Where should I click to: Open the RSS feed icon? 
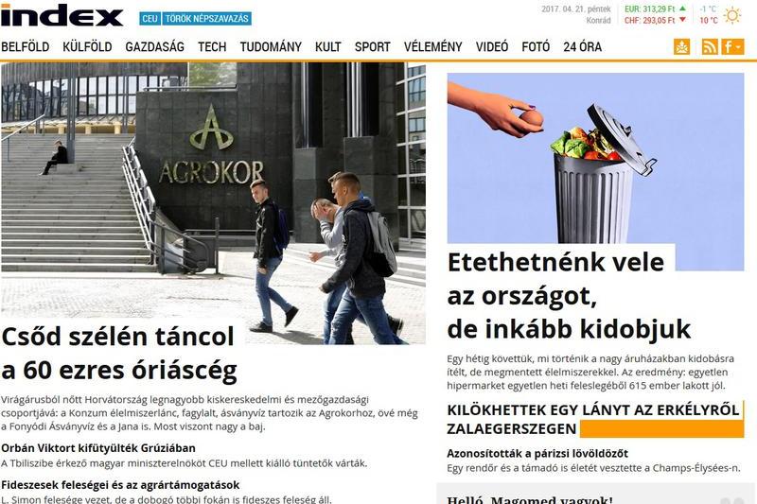click(x=709, y=46)
